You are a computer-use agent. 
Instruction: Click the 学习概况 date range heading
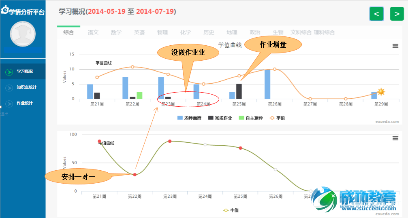pos(117,11)
